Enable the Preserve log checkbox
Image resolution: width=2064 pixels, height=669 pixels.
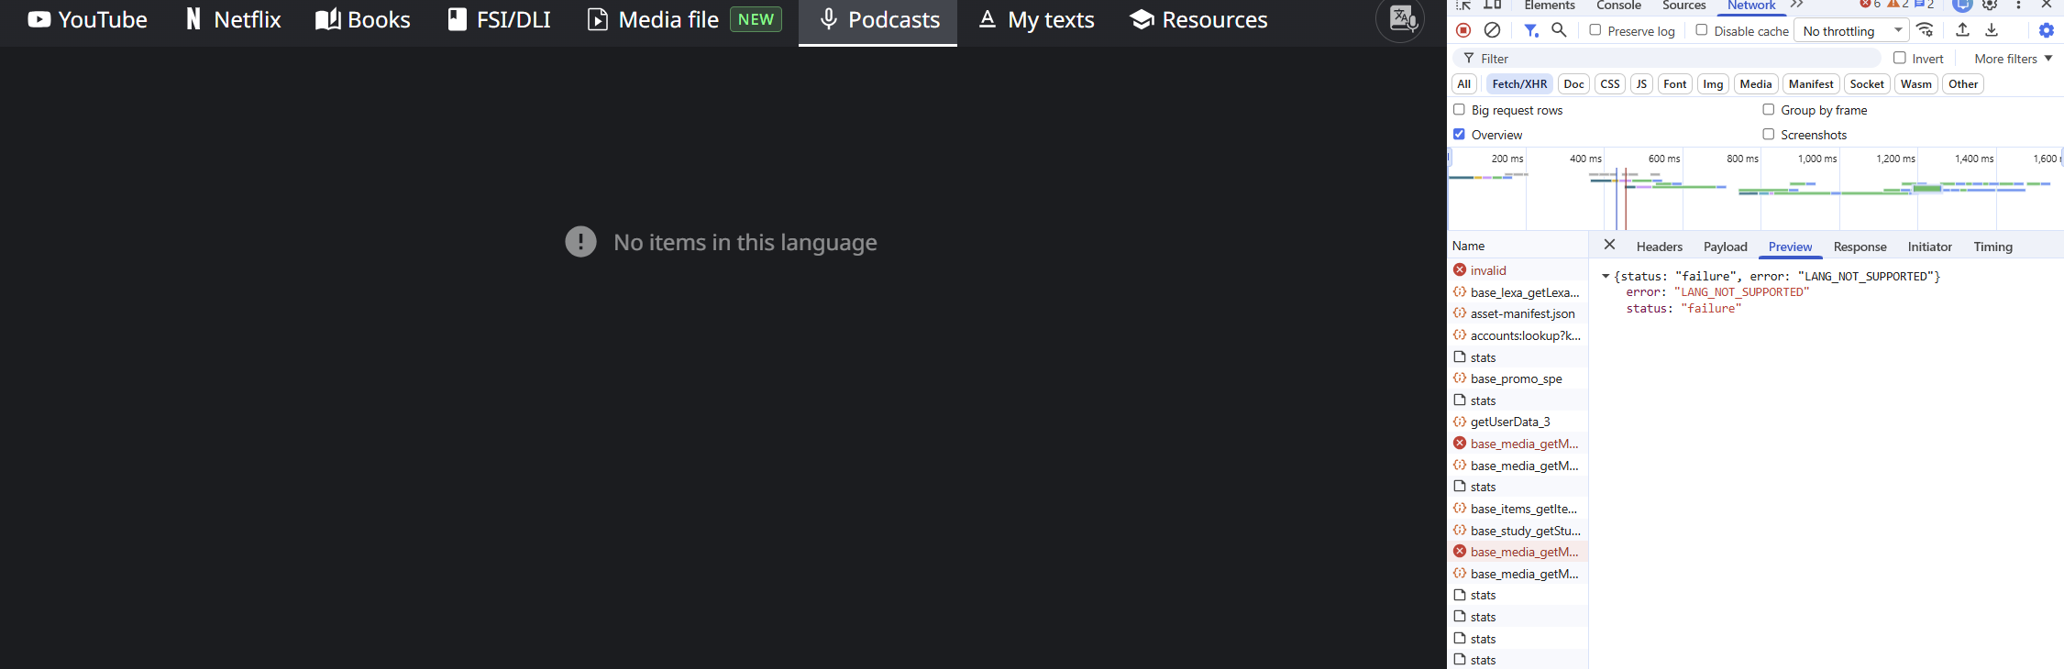(x=1595, y=30)
